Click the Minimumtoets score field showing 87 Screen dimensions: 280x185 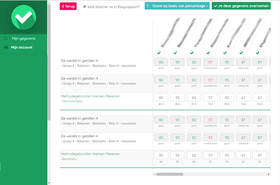pos(260,98)
